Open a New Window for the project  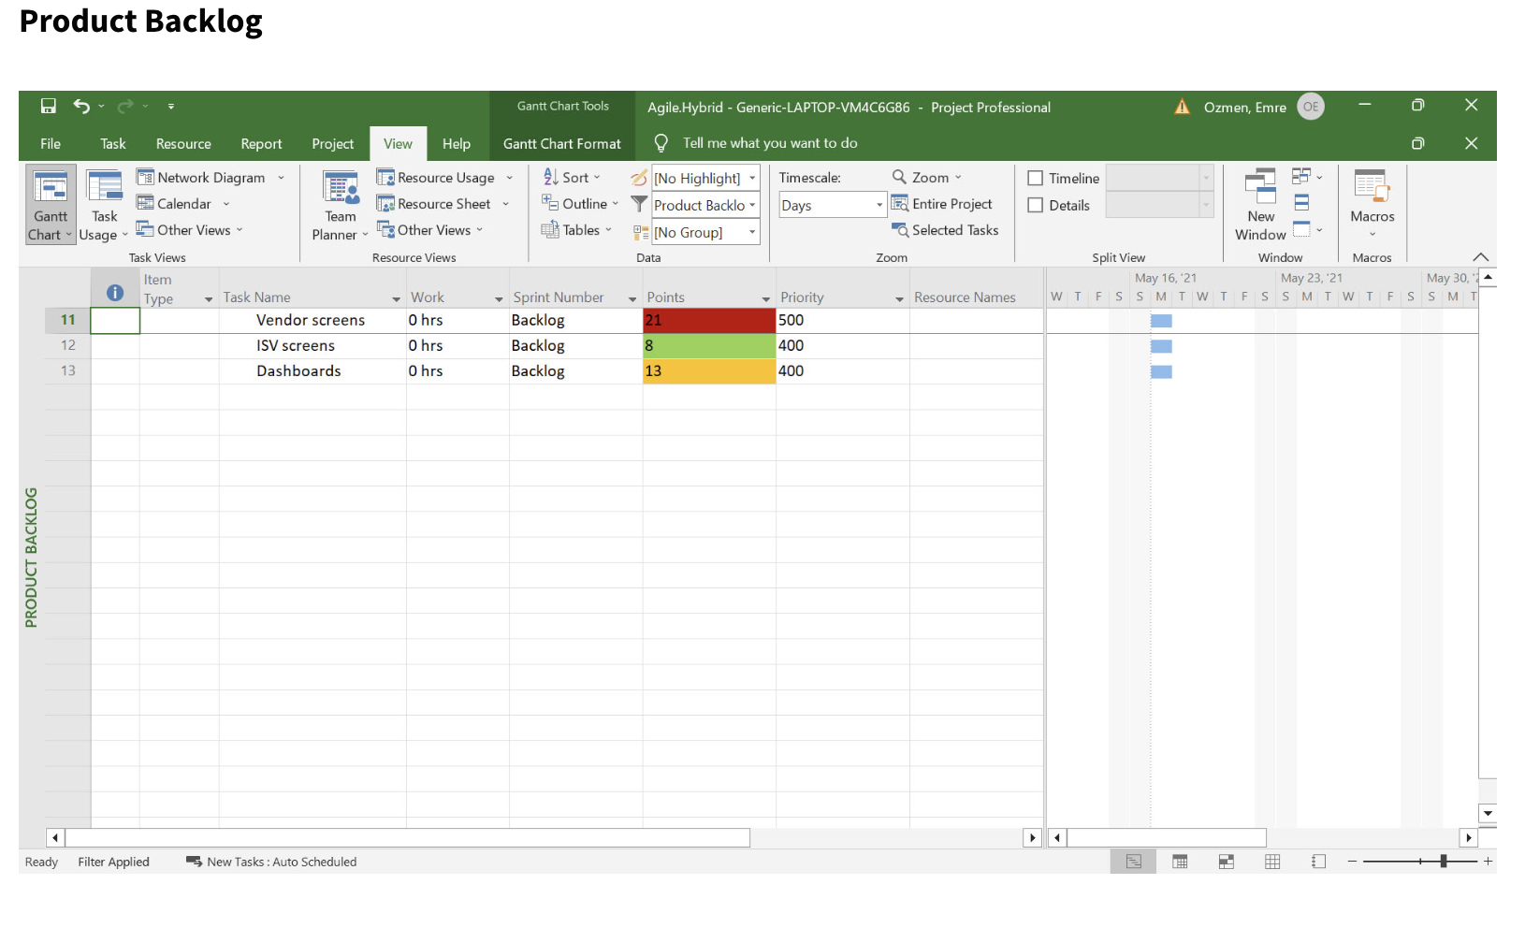1259,203
